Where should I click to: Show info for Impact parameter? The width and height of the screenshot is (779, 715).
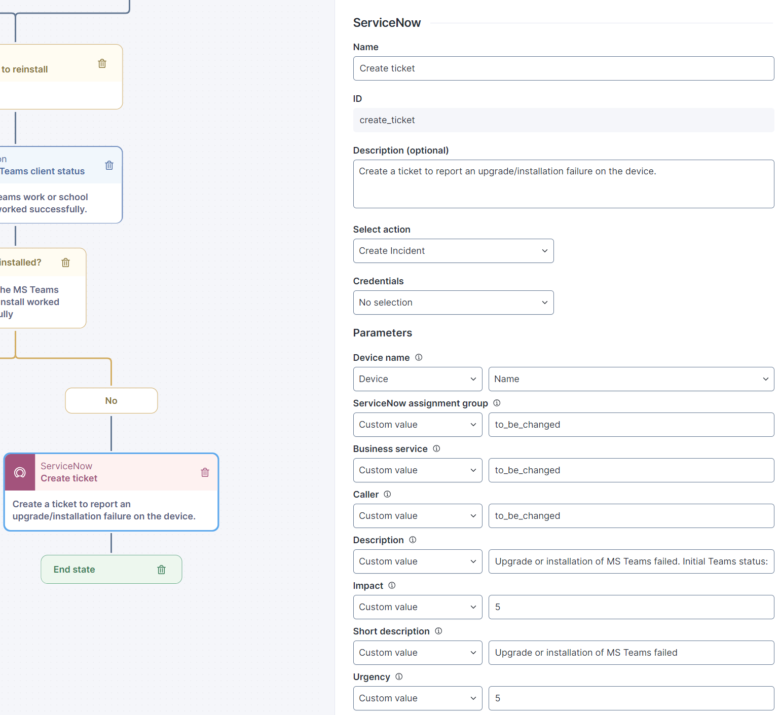(x=392, y=585)
